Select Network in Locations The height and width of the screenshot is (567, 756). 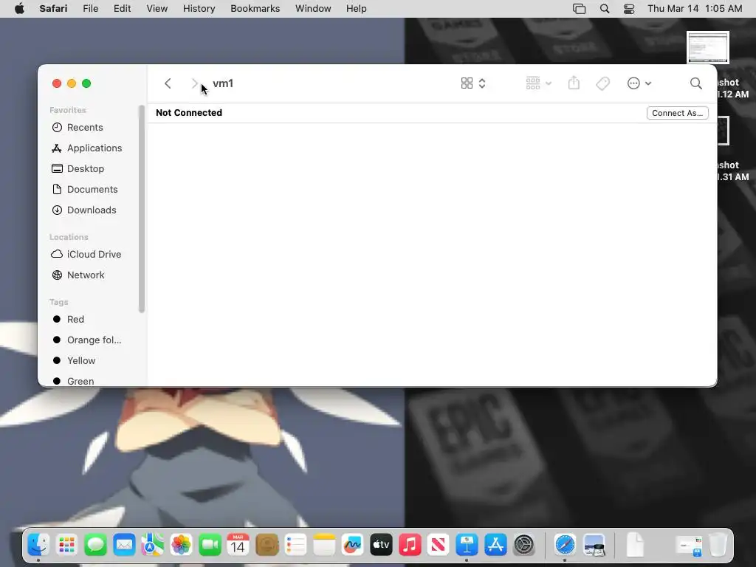tap(78, 275)
